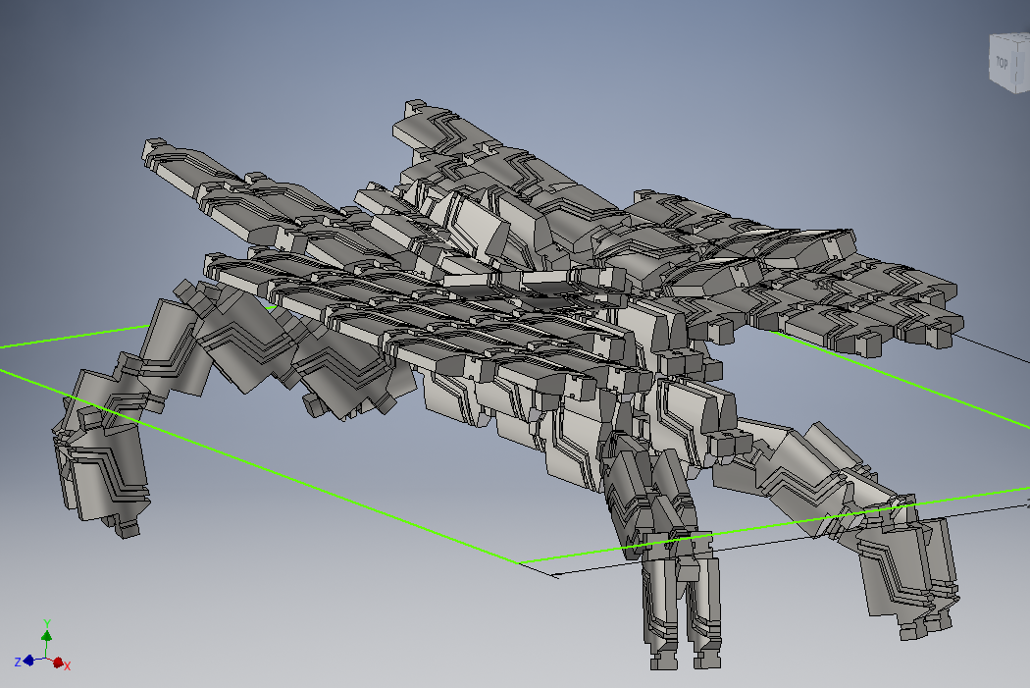
Task: Click the green Y axis arrow of the triad
Action: pyautogui.click(x=47, y=636)
